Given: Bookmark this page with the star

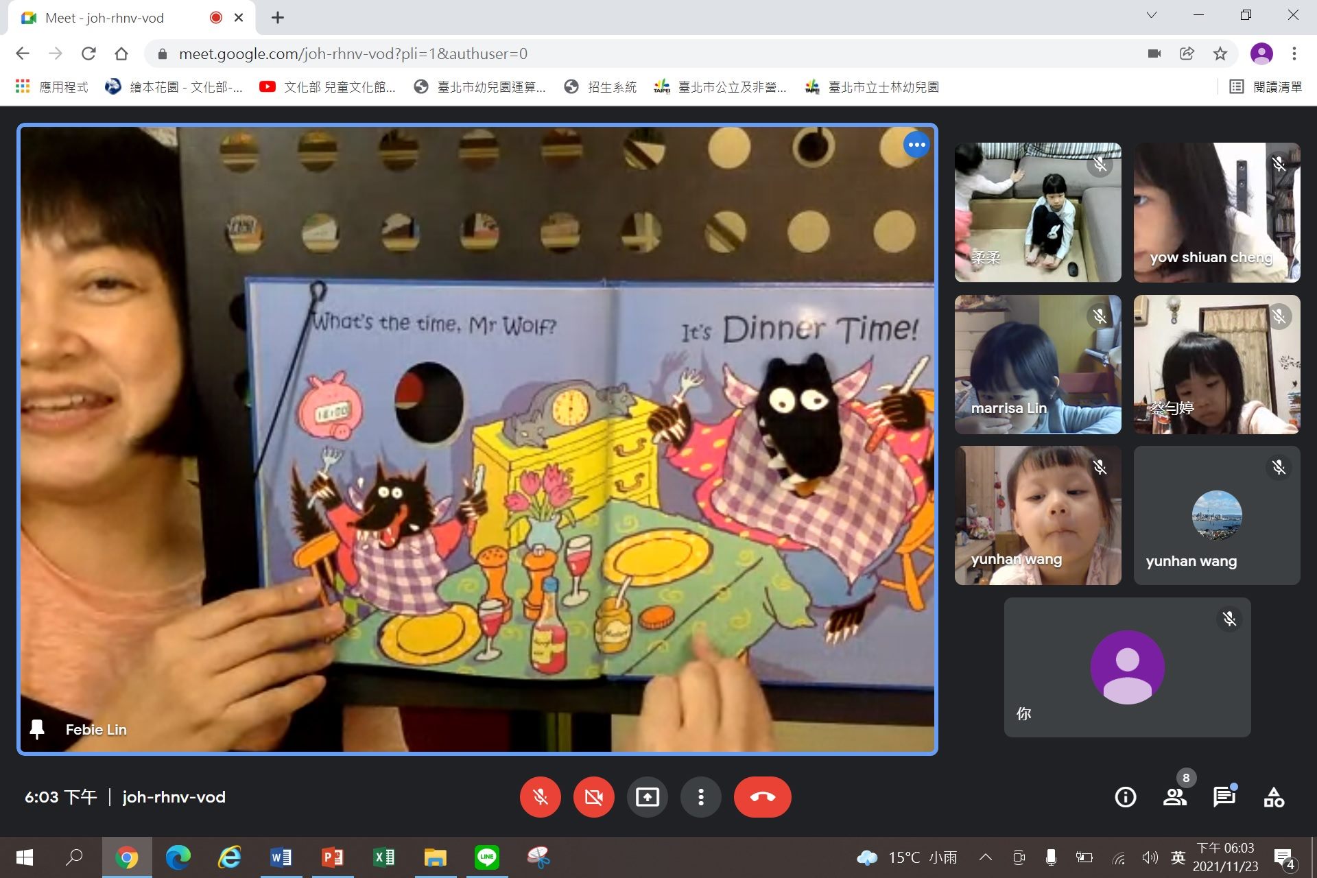Looking at the screenshot, I should coord(1220,54).
